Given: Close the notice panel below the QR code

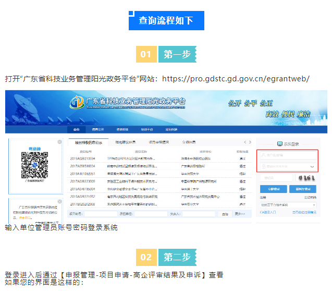Looking at the screenshot, I should click(x=60, y=200).
